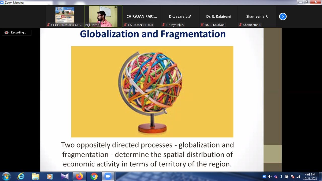Open Firefox from the taskbar
Screen dimensions: 322x181
pyautogui.click(x=79, y=176)
